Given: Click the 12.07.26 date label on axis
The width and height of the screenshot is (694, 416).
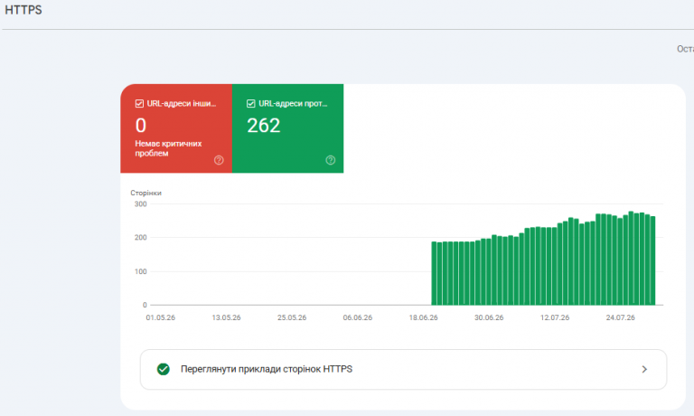Looking at the screenshot, I should pos(555,317).
